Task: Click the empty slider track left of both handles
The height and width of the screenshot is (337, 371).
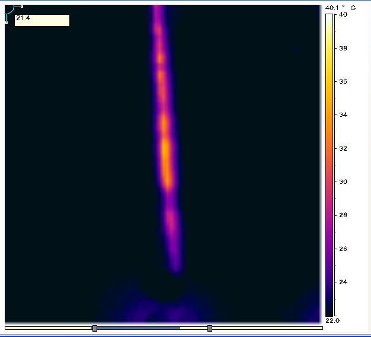Action: tap(47, 328)
